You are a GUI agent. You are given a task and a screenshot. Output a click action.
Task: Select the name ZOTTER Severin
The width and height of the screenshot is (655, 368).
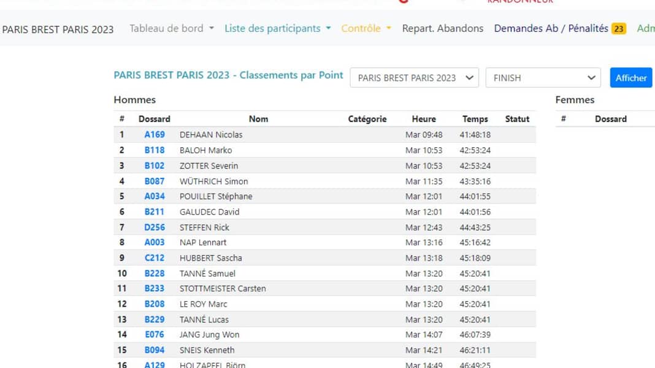(209, 166)
